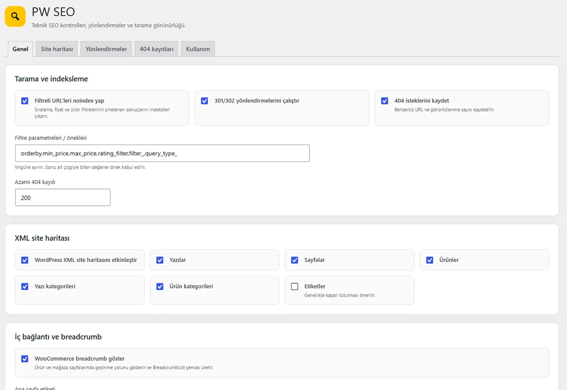Toggle 404 isteklerini kaydet checkbox
This screenshot has width=567, height=390.
(385, 101)
